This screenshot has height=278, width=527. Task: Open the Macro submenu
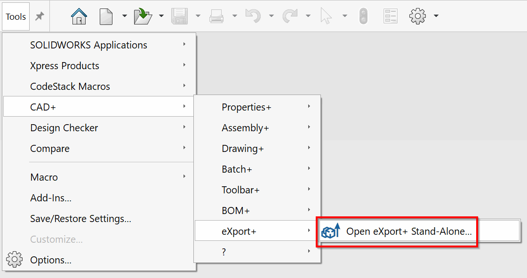point(99,177)
